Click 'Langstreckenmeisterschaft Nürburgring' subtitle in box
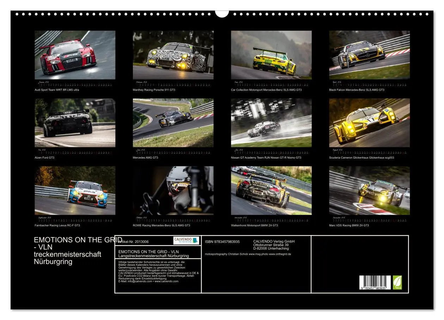Screen dimensions: 444x320 (154, 256)
